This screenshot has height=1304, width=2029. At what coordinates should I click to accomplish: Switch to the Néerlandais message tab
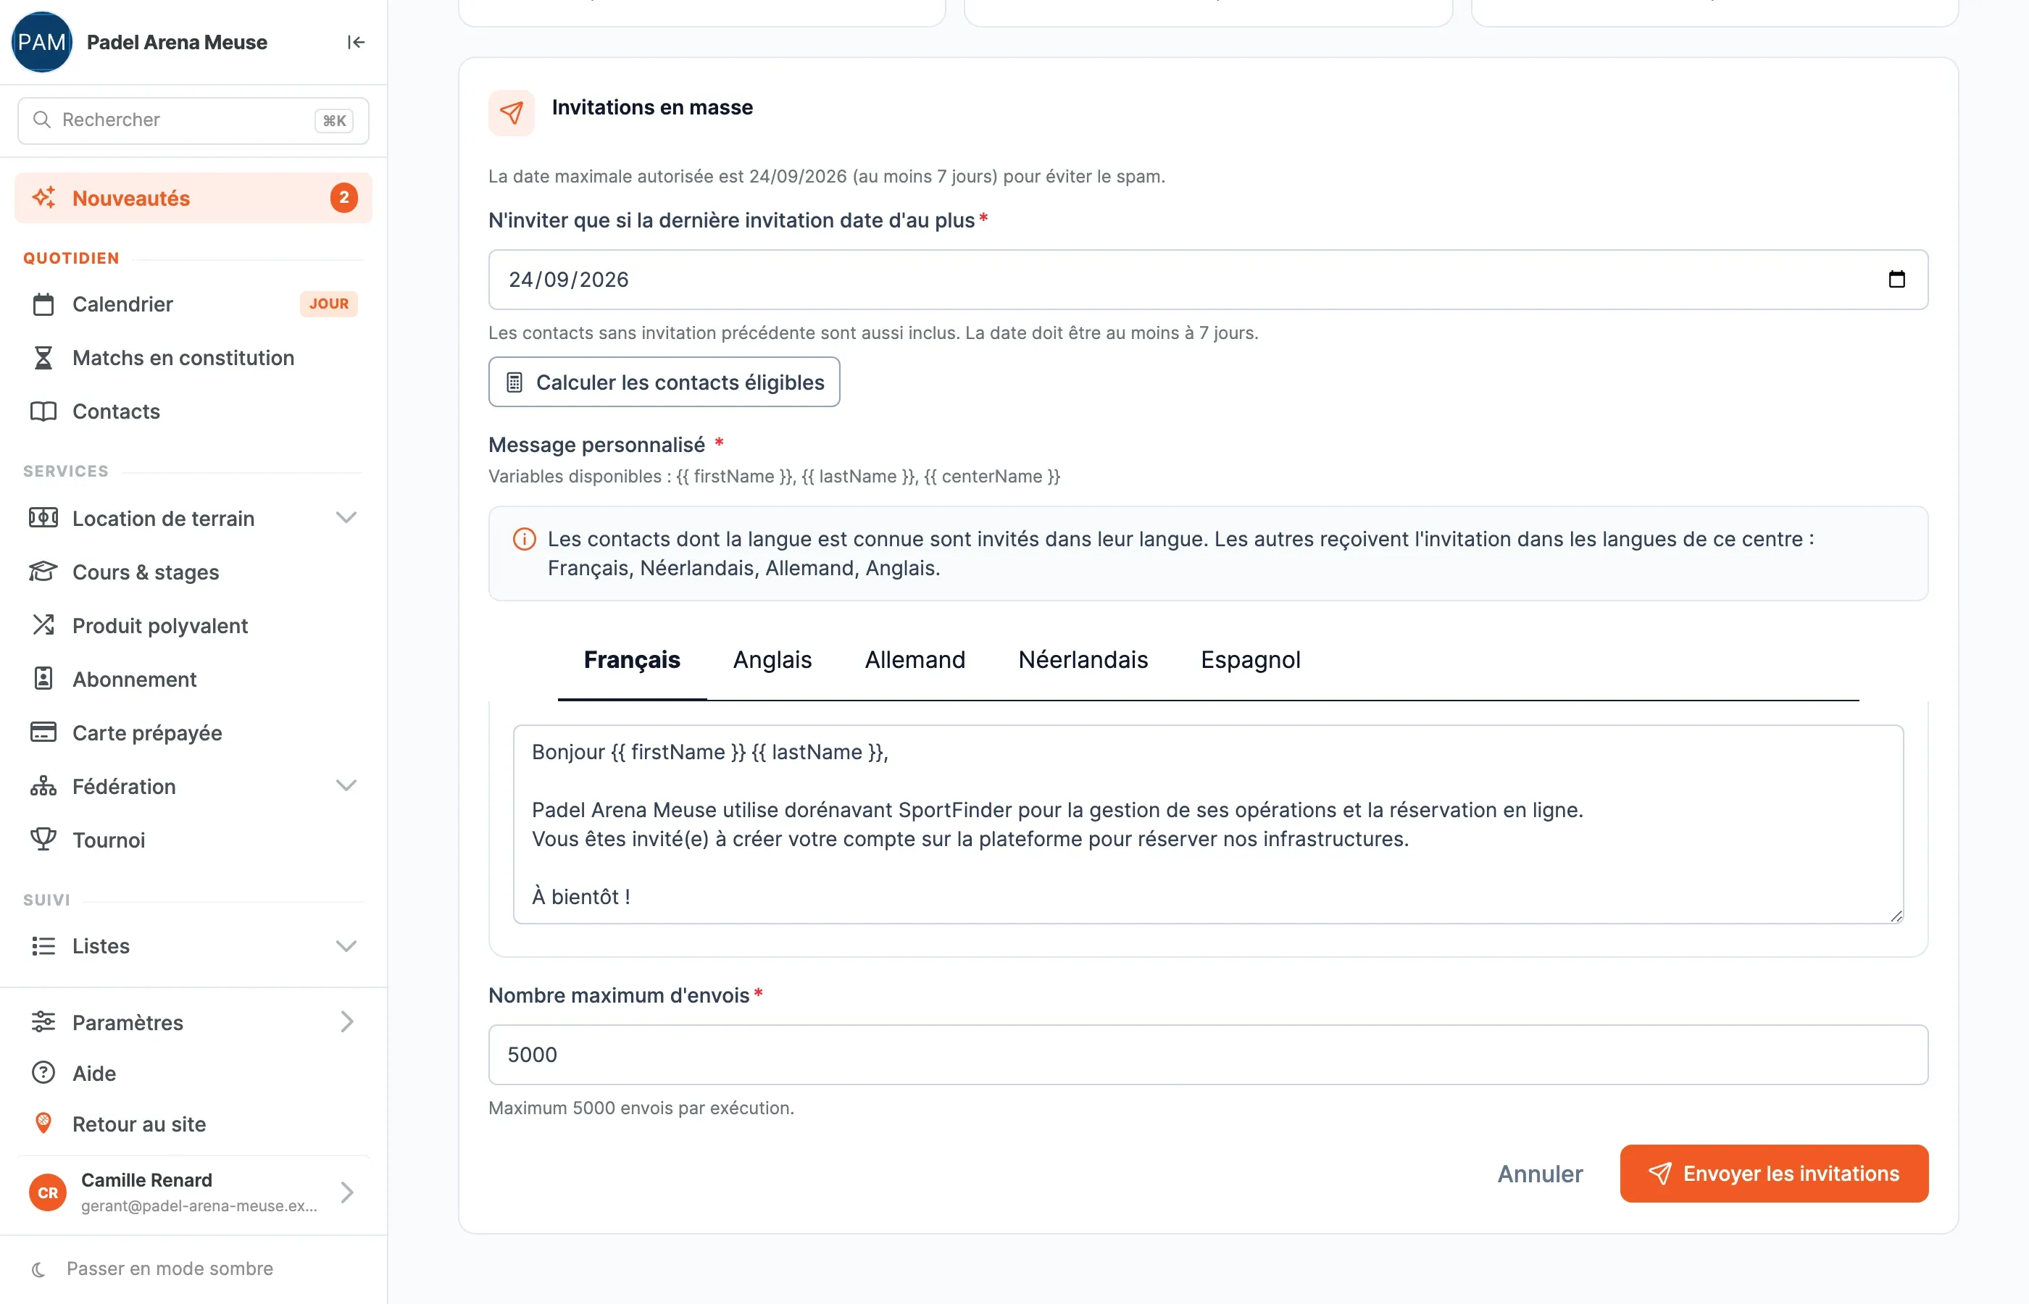1083,660
